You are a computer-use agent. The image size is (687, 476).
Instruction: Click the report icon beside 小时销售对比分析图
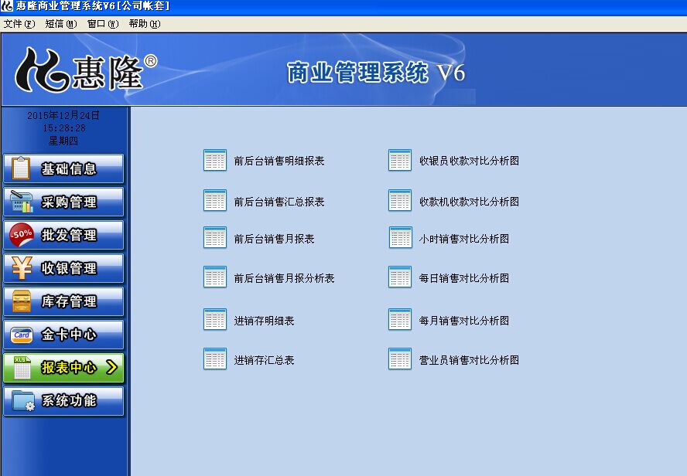[401, 237]
